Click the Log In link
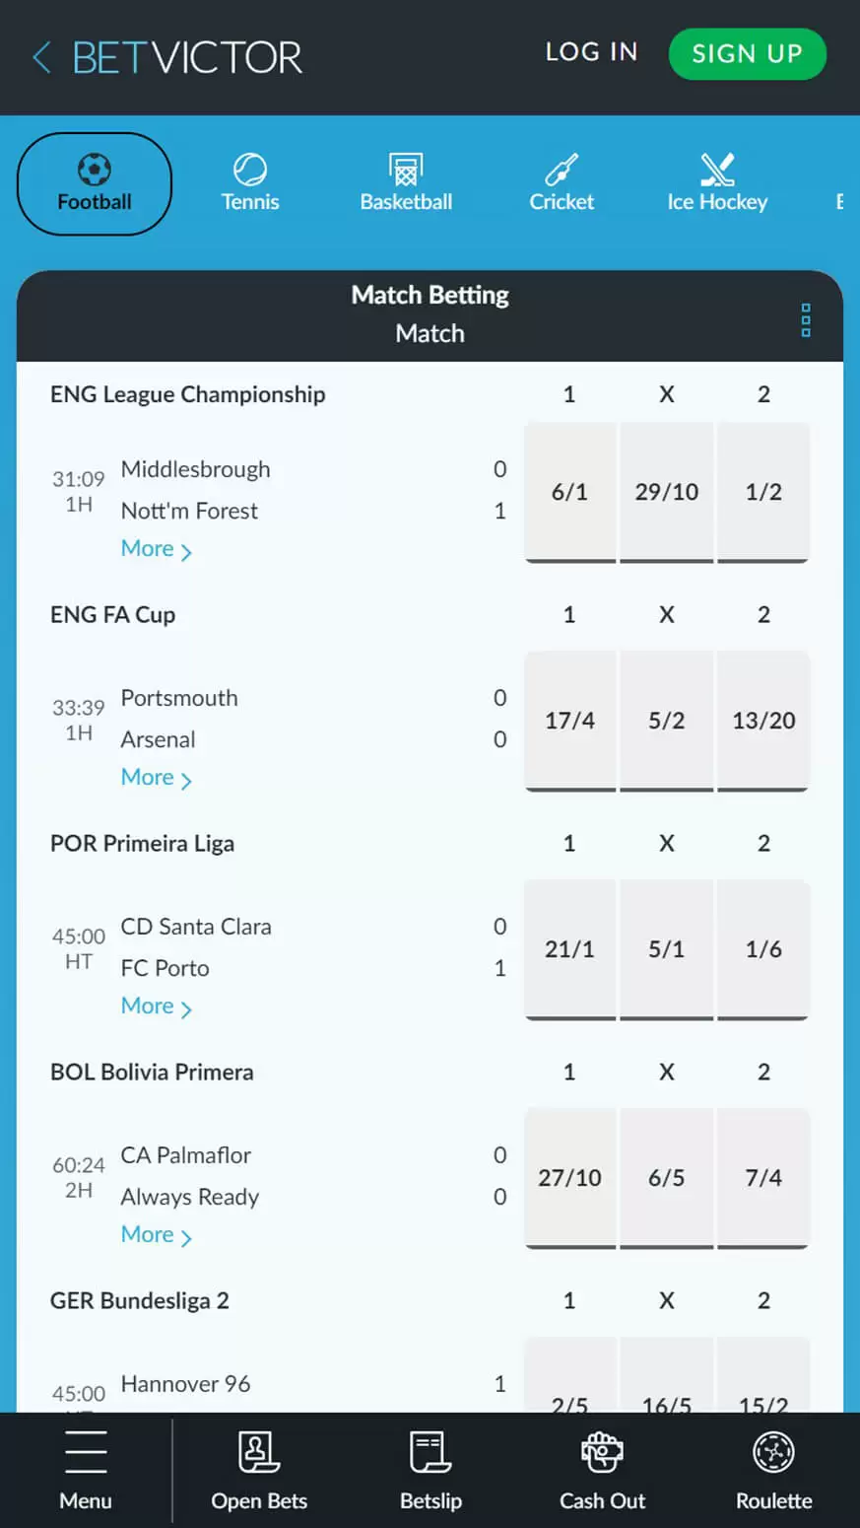 [x=591, y=52]
